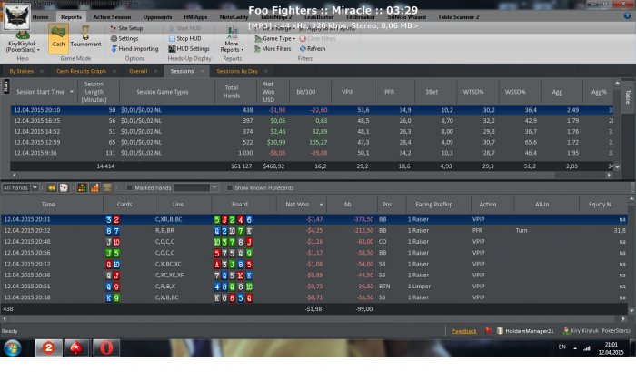Select session 12.04.2015 12:59 row
The image size is (636, 372).
point(312,142)
